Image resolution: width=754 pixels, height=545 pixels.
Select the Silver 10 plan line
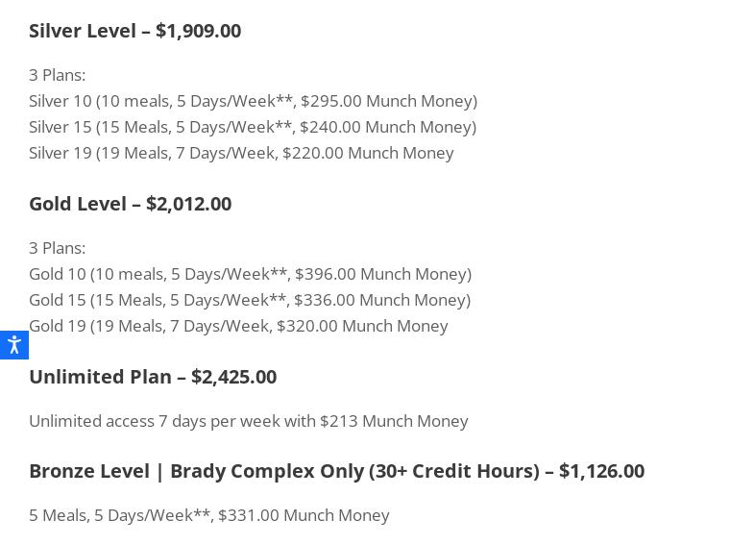pyautogui.click(x=253, y=101)
